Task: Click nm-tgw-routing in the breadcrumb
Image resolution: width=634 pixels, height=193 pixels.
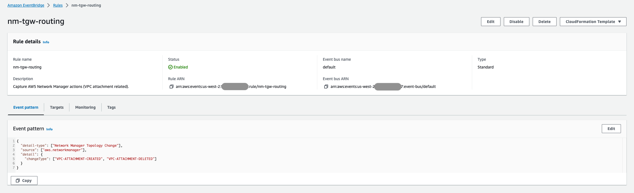Action: coord(86,5)
